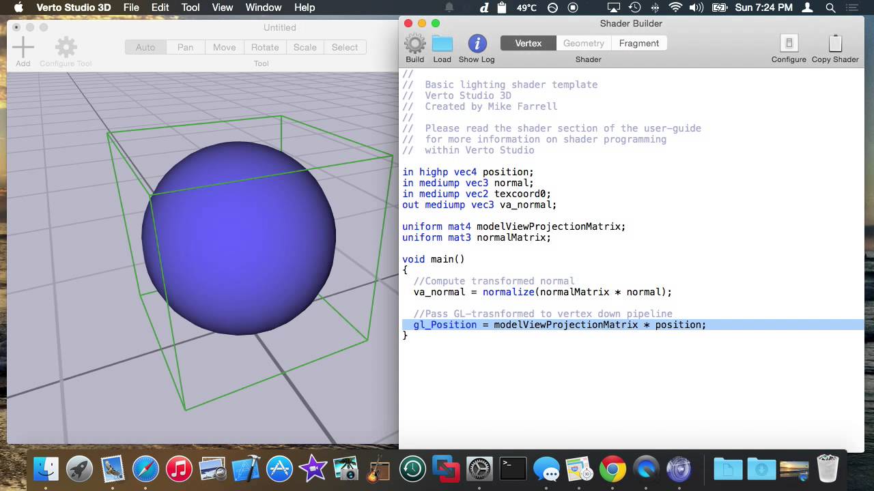
Task: Click the 'Created by Mike Farrell' comment
Action: pyautogui.click(x=491, y=106)
